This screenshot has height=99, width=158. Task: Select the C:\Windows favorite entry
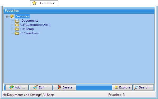(x=29, y=33)
